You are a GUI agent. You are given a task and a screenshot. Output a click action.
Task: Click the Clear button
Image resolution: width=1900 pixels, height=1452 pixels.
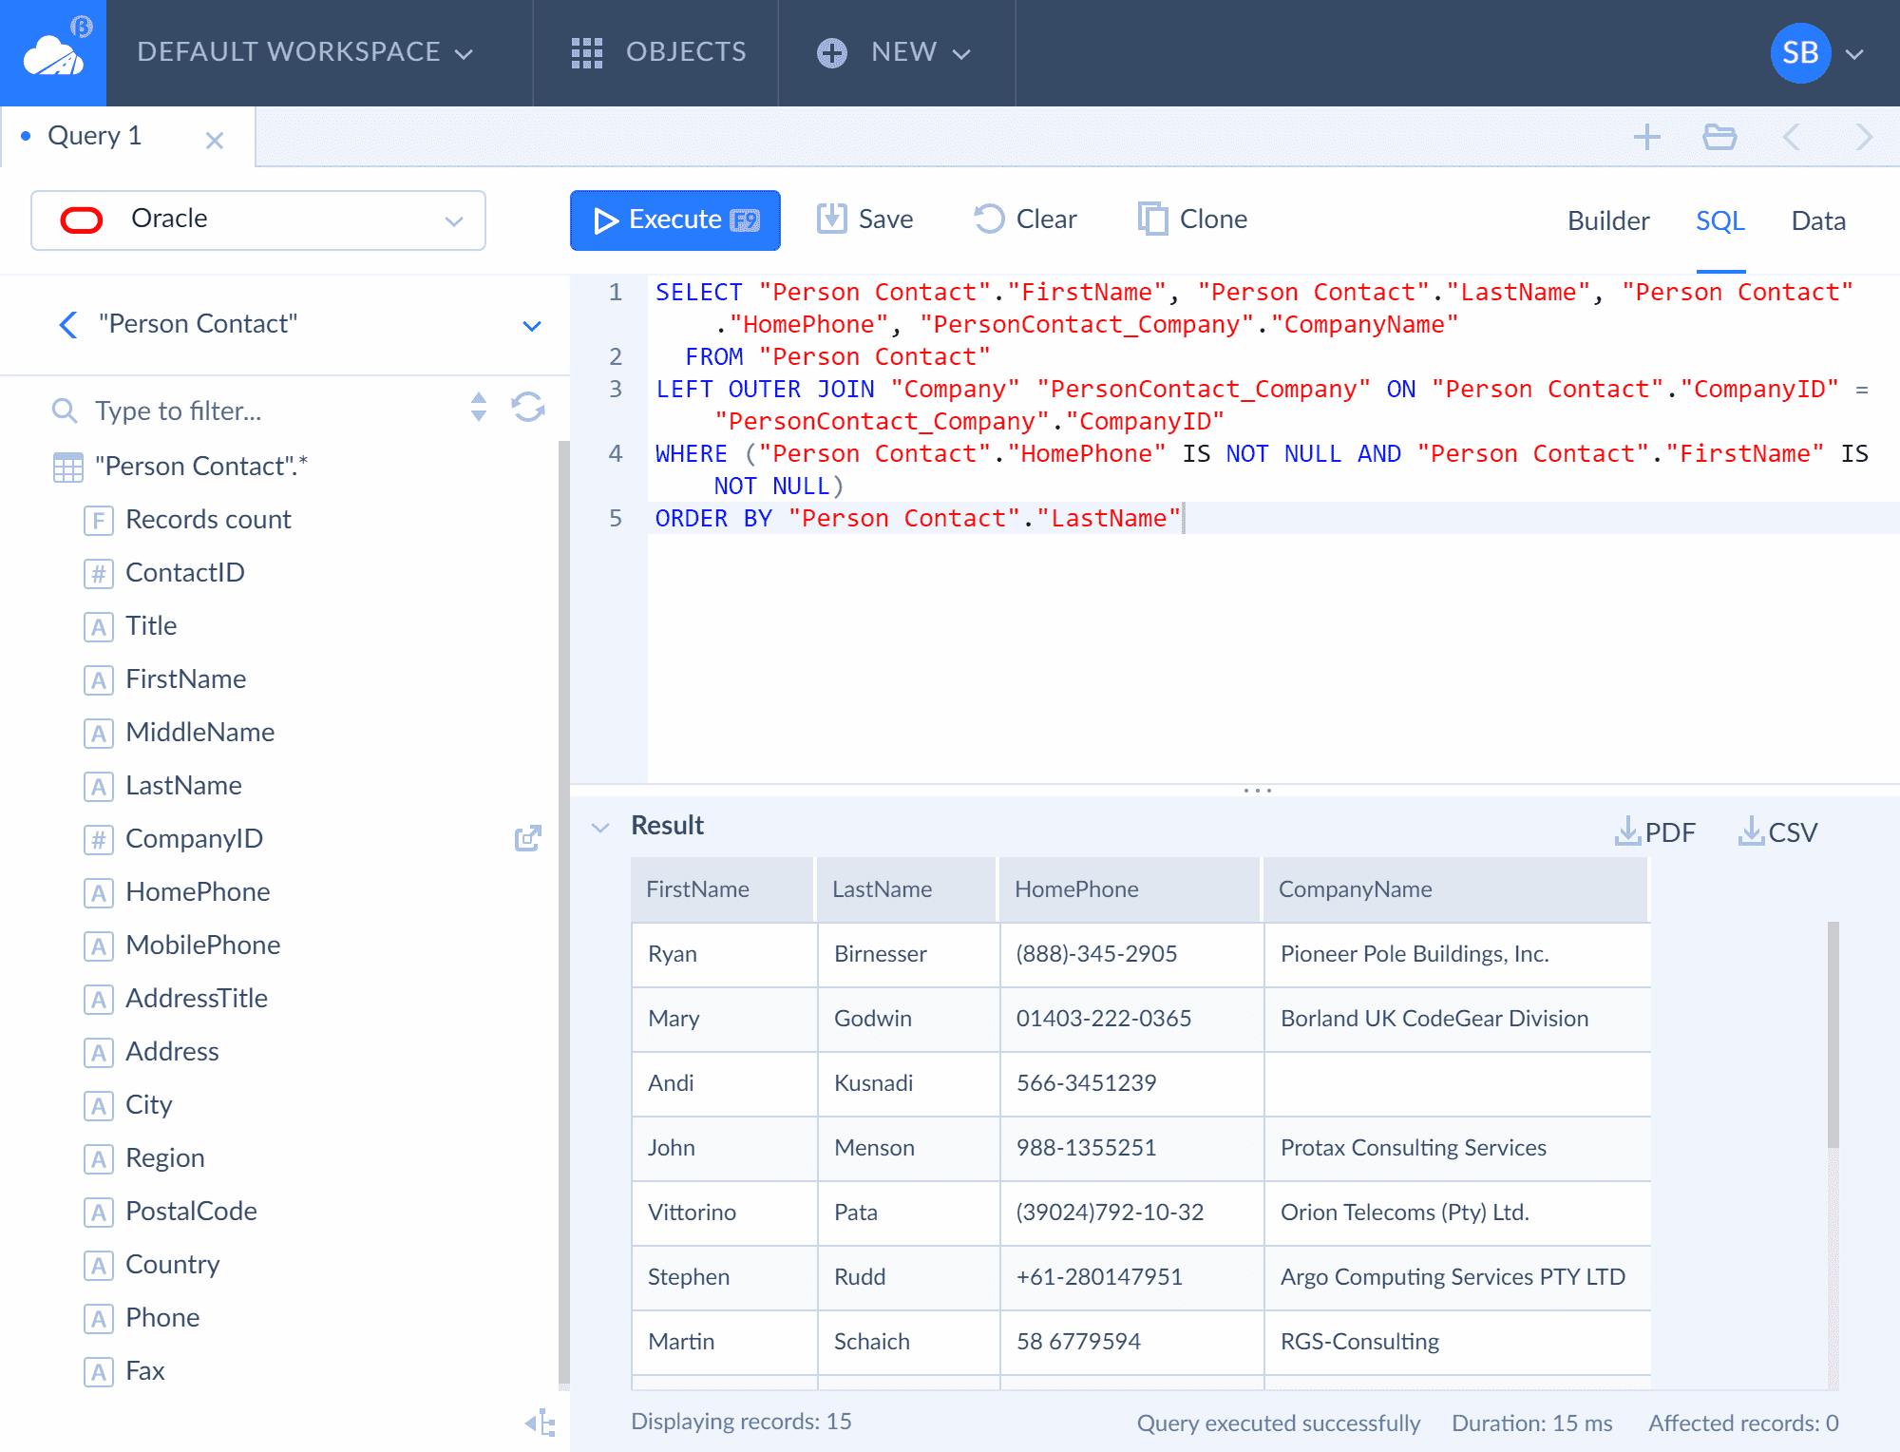[x=1026, y=220]
